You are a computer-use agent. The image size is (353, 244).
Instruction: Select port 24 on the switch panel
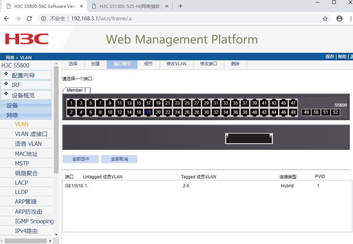coord(178,112)
